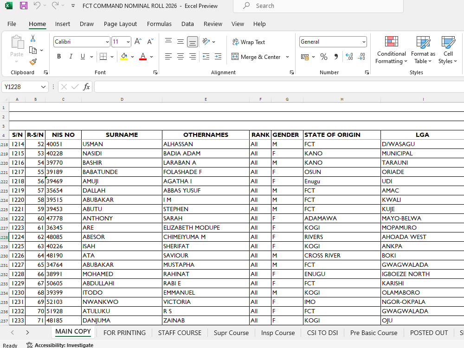Click Wrap Text button
Screen dimensions: 464x348
pos(249,42)
